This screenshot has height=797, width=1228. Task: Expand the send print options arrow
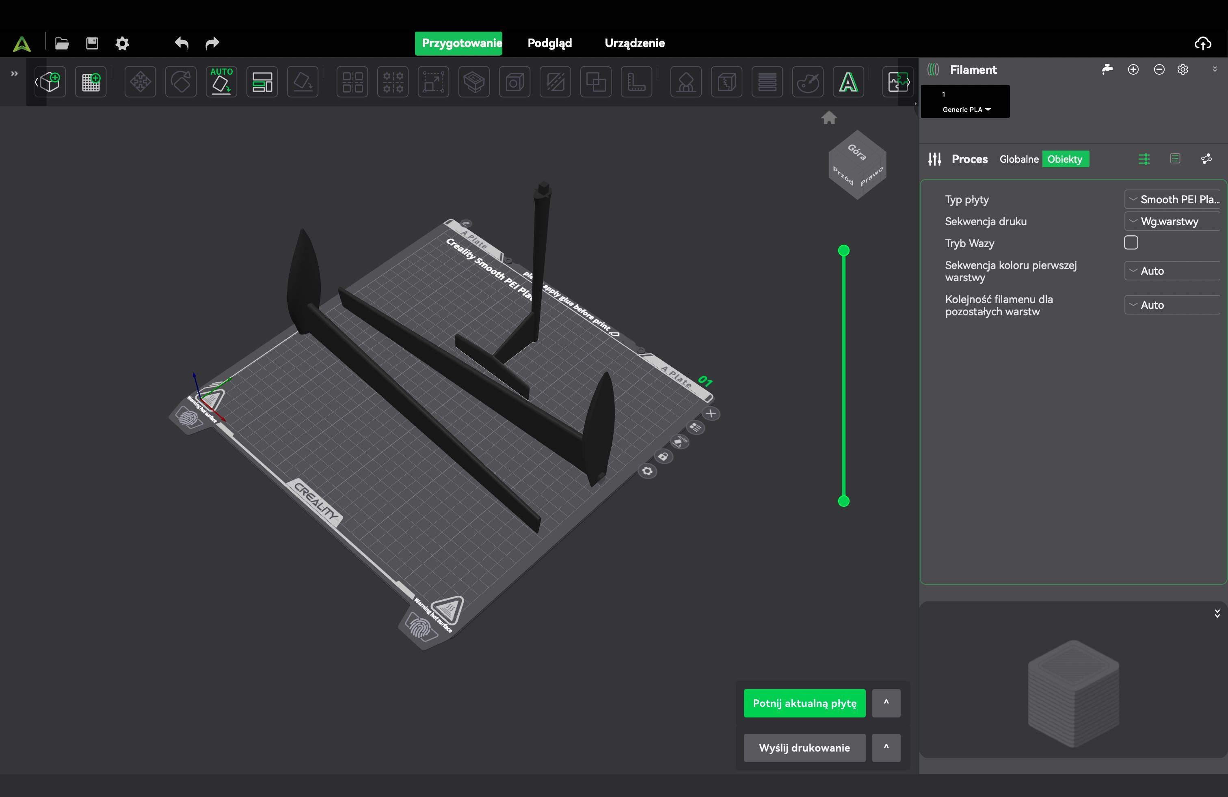[x=886, y=747]
